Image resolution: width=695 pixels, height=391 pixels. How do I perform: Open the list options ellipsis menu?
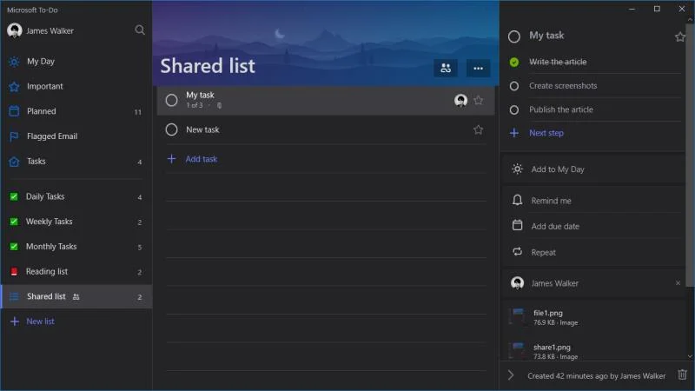coord(479,69)
